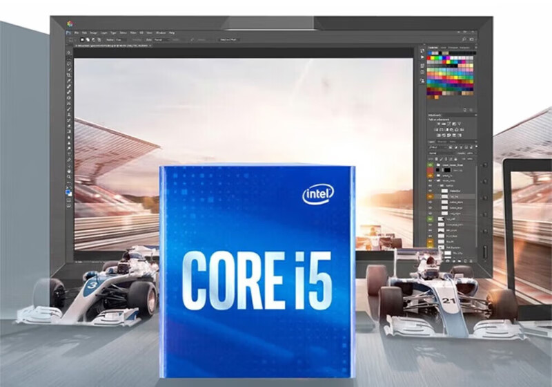Open the workspace switcher icon next to the search icon
Viewport: 552px width, 387px height.
[472, 39]
